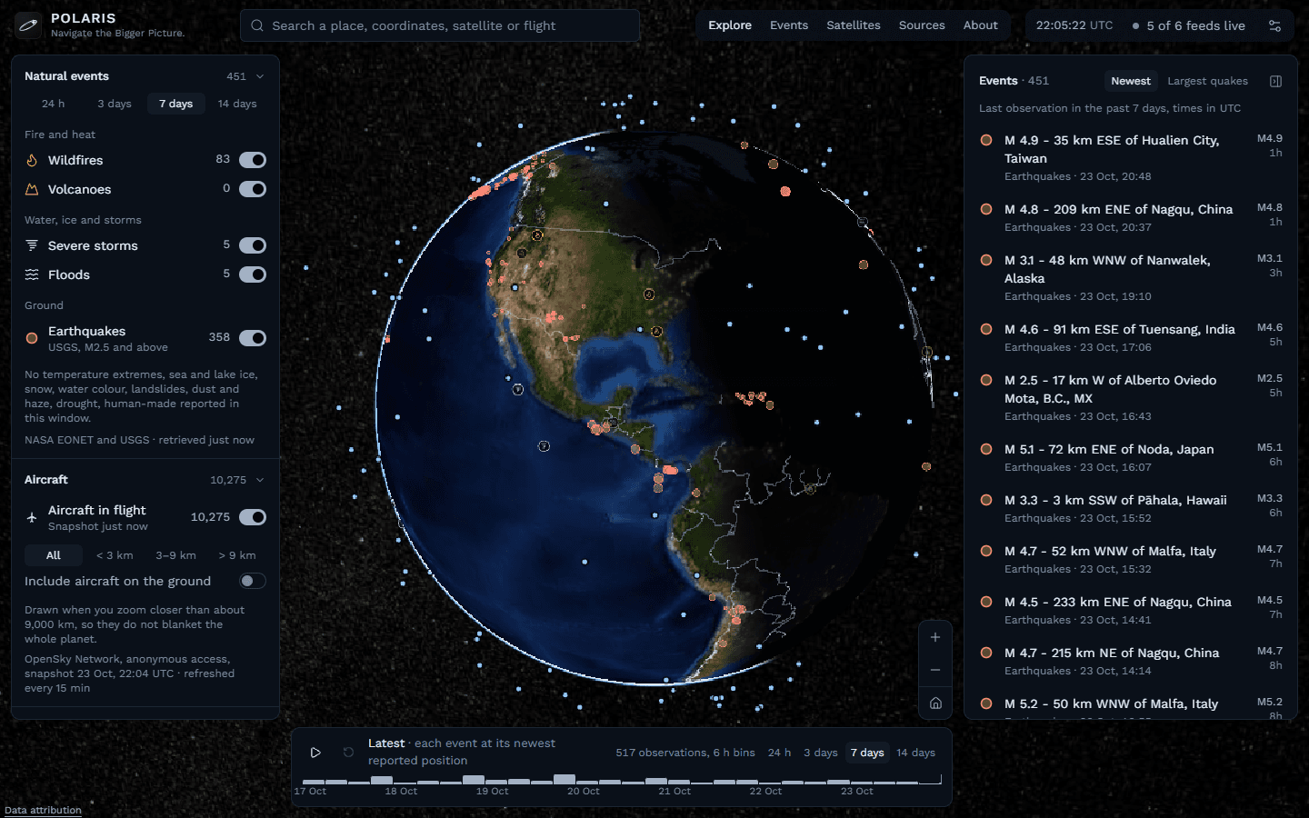Play the timeline animation
Image resolution: width=1309 pixels, height=818 pixels.
click(315, 753)
